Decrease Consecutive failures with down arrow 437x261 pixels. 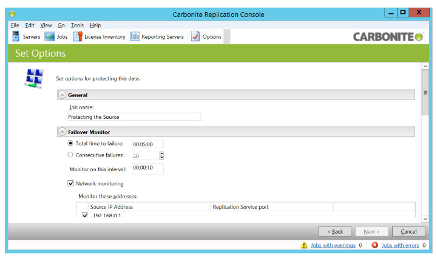[161, 158]
